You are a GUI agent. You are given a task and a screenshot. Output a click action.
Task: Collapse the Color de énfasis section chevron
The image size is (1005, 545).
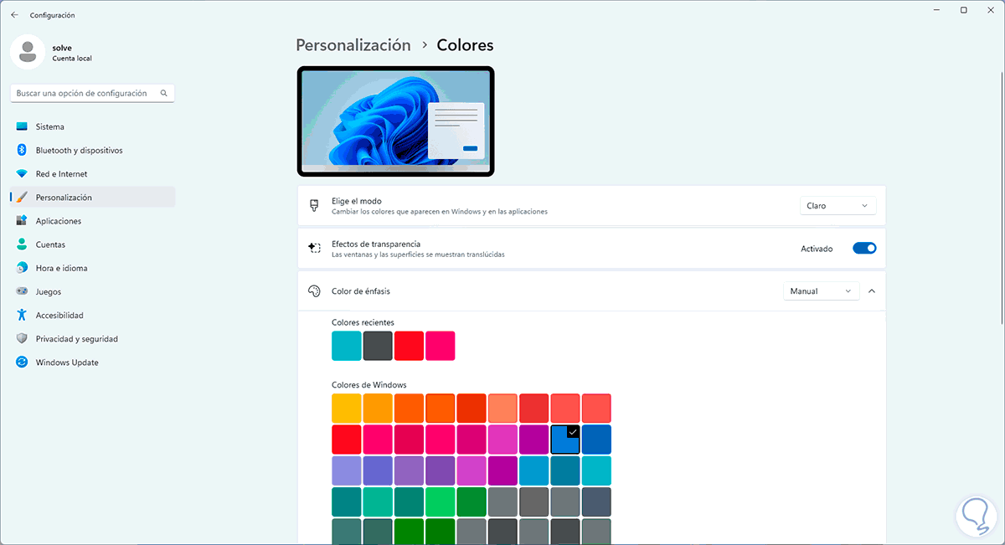(872, 291)
